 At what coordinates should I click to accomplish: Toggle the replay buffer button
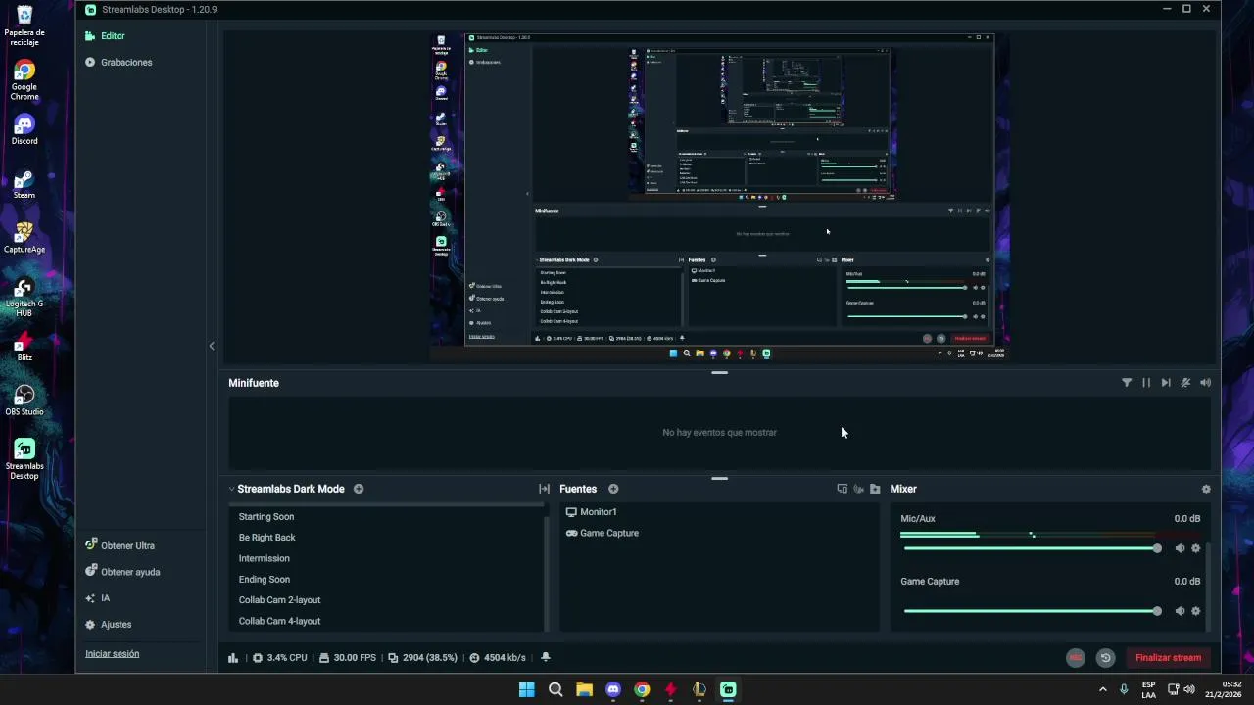[x=1105, y=658]
